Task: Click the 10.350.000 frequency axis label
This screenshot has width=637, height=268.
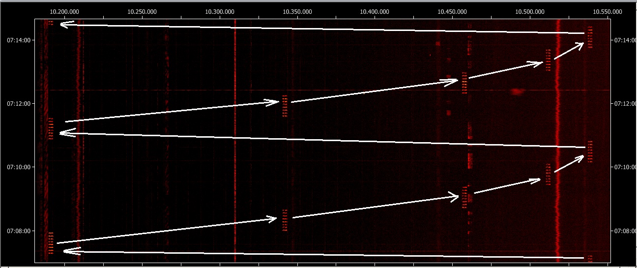Action: click(298, 11)
